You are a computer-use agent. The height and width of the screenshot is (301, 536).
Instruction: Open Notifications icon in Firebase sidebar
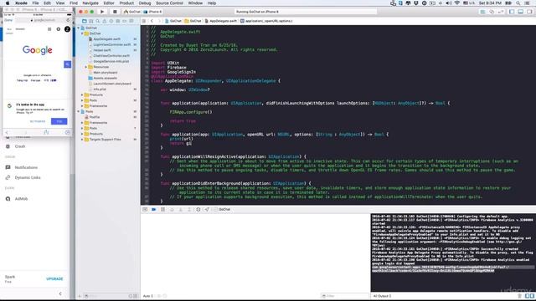click(x=8, y=167)
